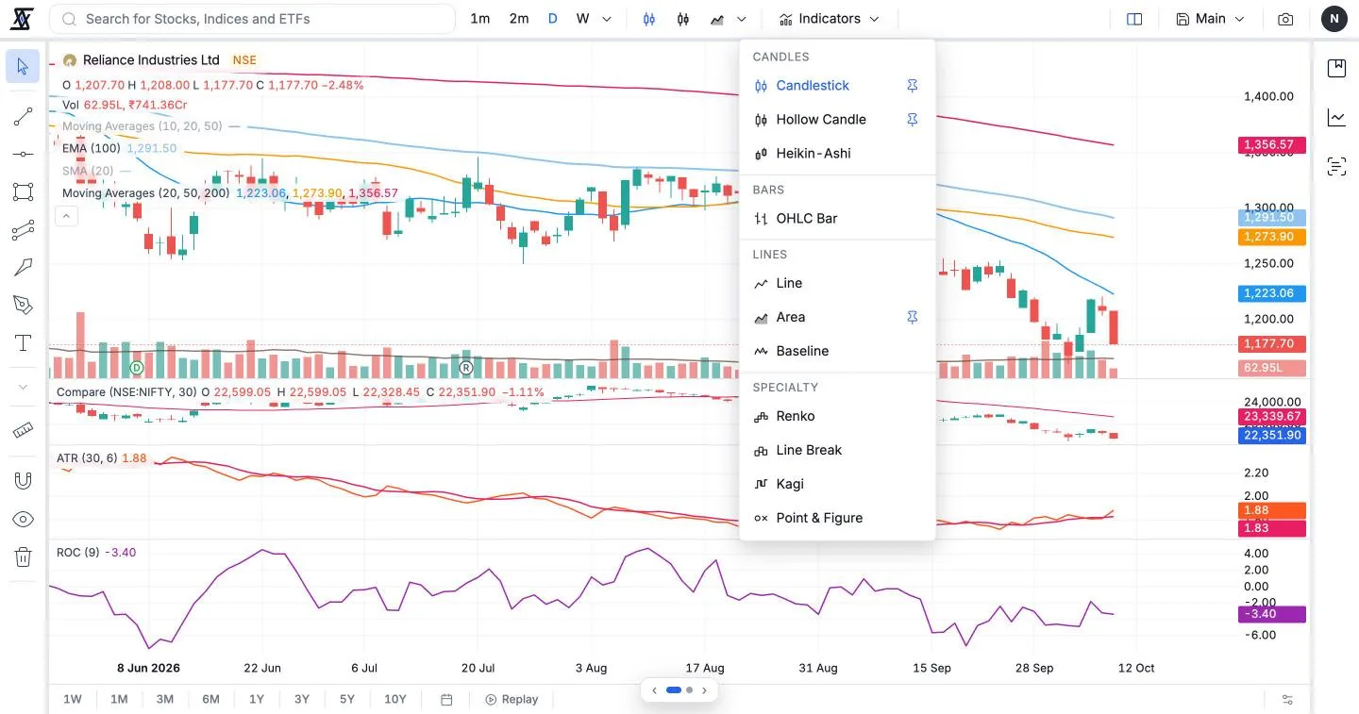Set chart range to 6M
Image resolution: width=1359 pixels, height=714 pixels.
coord(210,700)
